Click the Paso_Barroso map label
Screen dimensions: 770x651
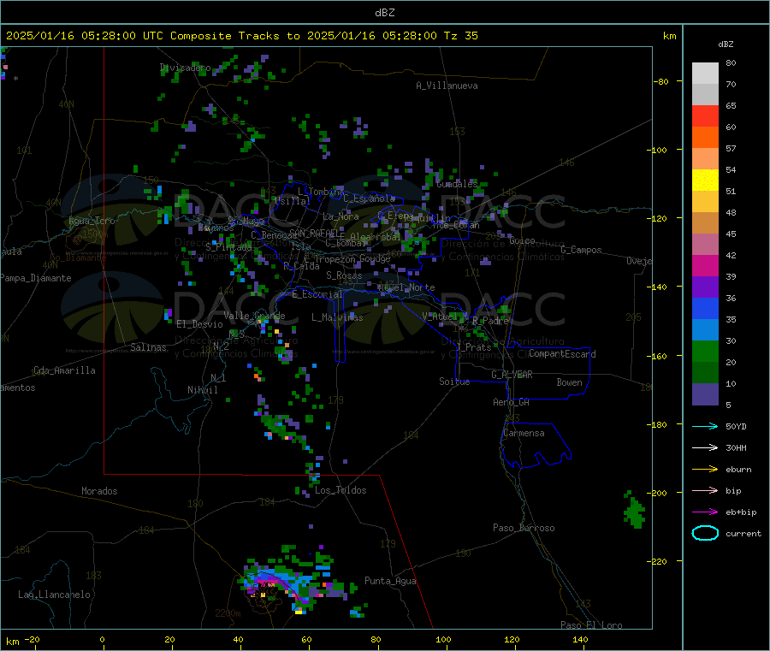[x=524, y=528]
